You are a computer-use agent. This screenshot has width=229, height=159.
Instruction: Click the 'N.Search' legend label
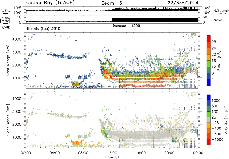(x=221, y=11)
